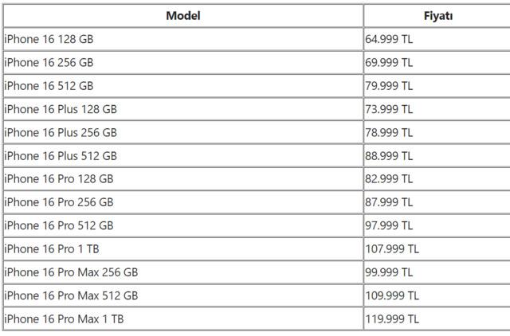Select the 107.999 TL price cell

coord(392,248)
